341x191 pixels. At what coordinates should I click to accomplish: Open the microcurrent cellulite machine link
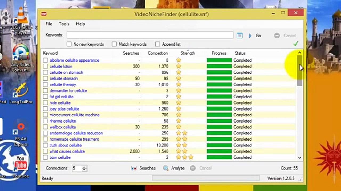[x=74, y=115]
